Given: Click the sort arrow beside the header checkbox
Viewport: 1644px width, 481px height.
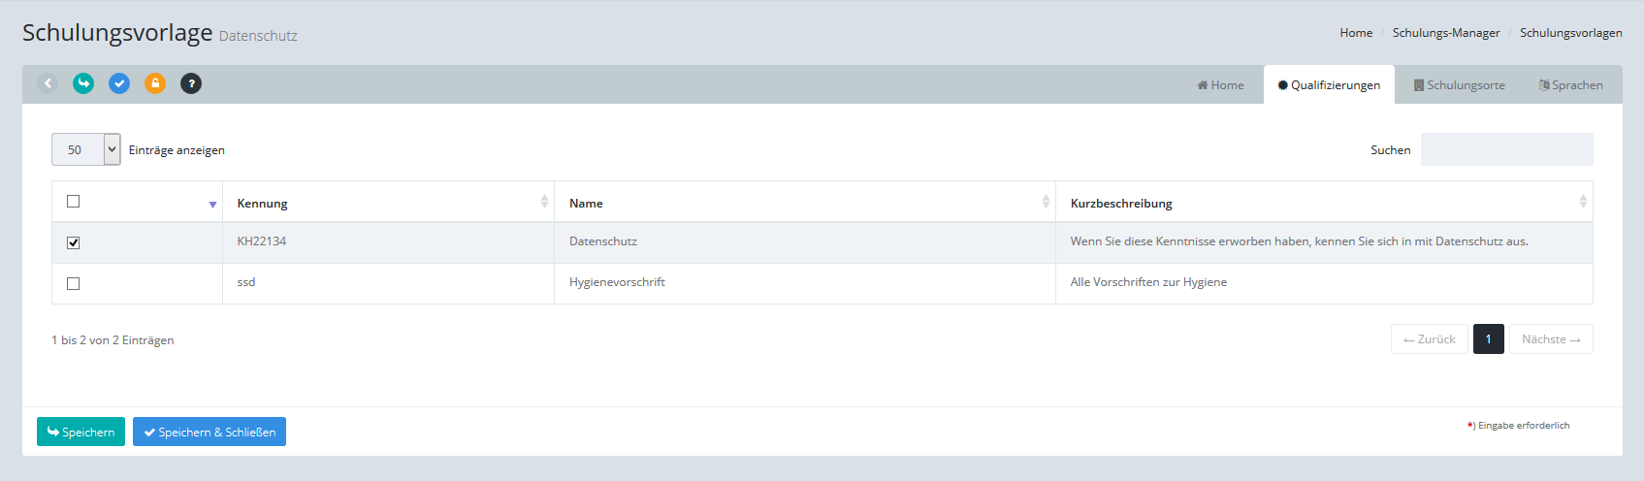Looking at the screenshot, I should pos(212,205).
